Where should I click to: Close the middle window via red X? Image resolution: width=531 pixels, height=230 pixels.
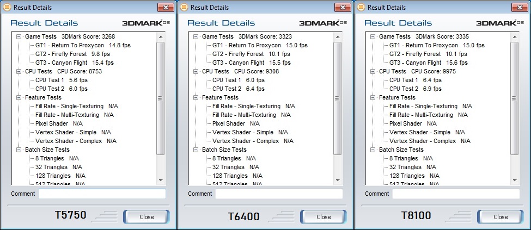tap(343, 7)
